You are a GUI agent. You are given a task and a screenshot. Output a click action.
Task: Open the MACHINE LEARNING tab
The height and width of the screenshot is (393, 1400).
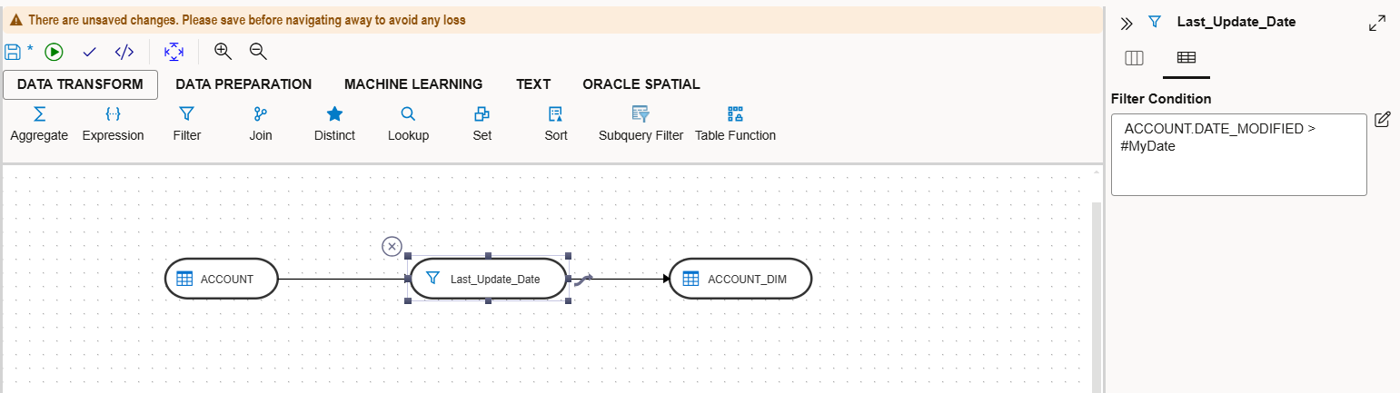click(413, 84)
